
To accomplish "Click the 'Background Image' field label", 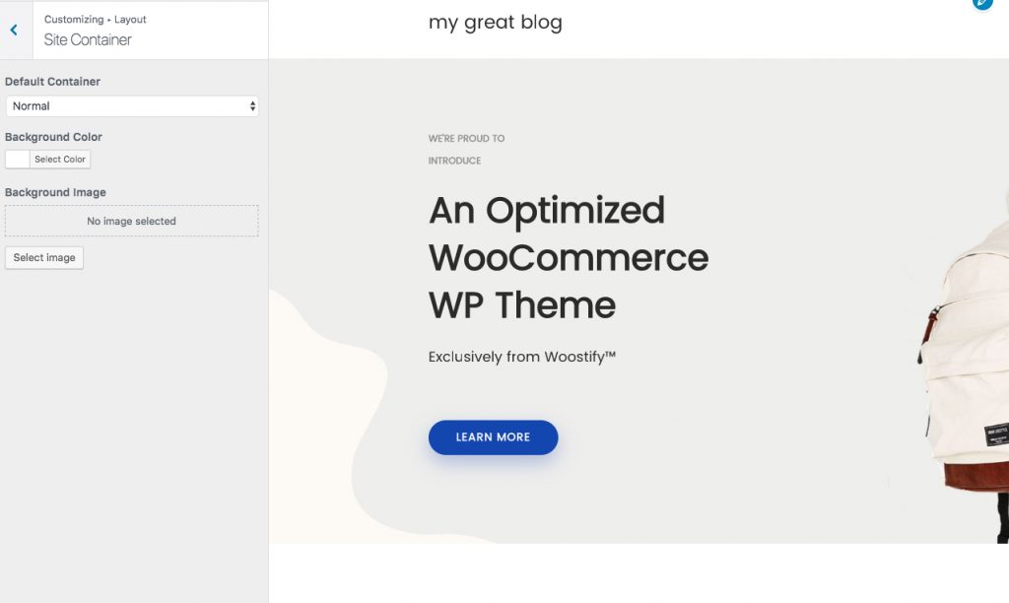I will tap(55, 192).
